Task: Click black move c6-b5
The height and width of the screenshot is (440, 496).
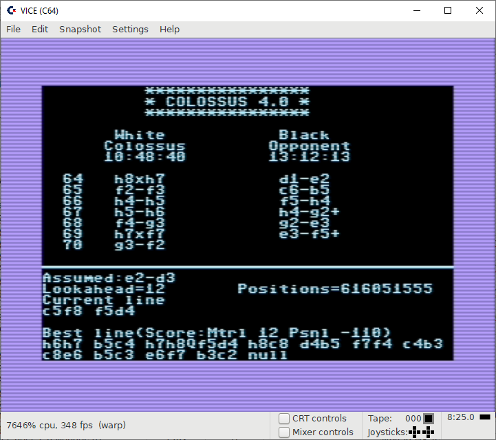Action: coord(304,190)
